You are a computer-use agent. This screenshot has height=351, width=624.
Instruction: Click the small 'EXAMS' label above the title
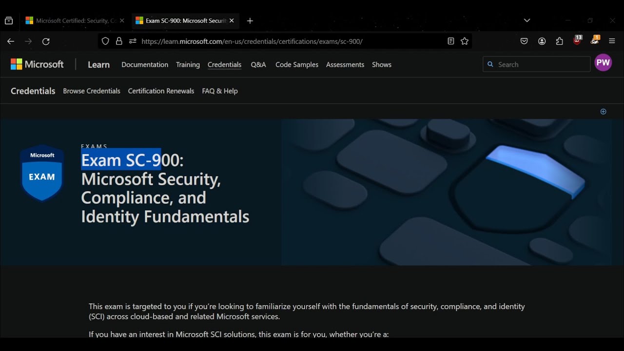coord(94,146)
